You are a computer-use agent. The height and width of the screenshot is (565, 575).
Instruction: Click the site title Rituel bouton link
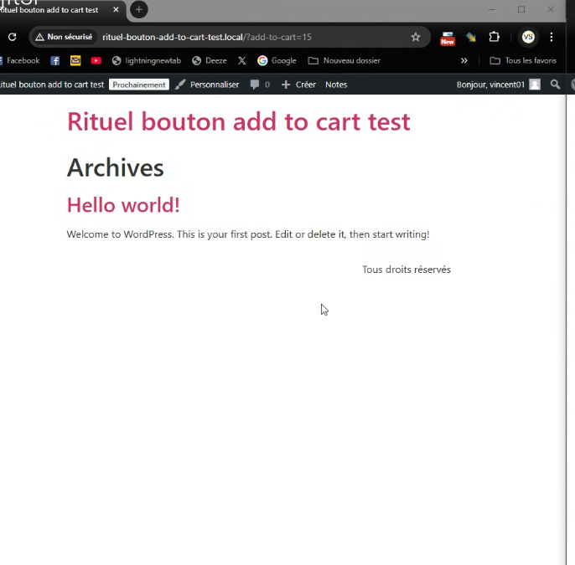point(238,121)
